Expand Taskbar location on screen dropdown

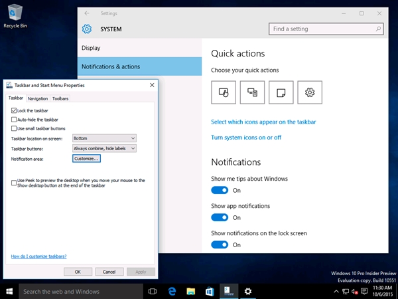(104, 138)
